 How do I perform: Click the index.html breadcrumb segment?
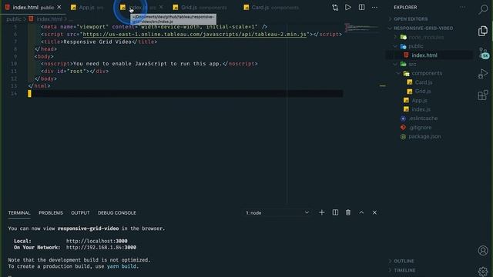[x=49, y=19]
